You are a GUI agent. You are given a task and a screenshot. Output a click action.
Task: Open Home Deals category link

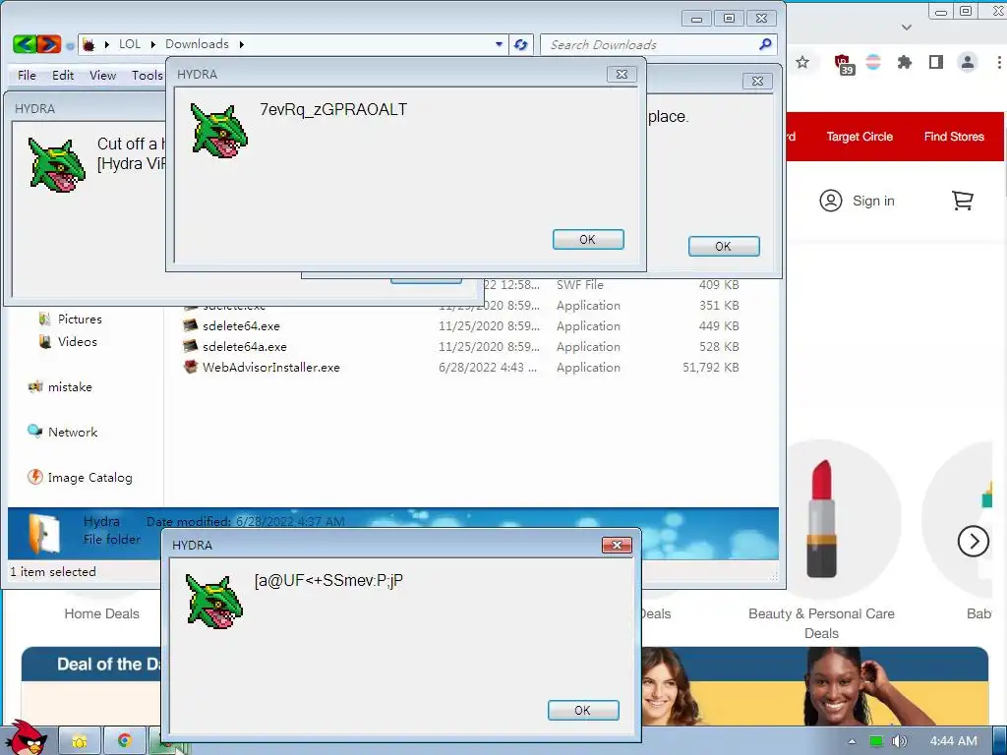coord(101,613)
